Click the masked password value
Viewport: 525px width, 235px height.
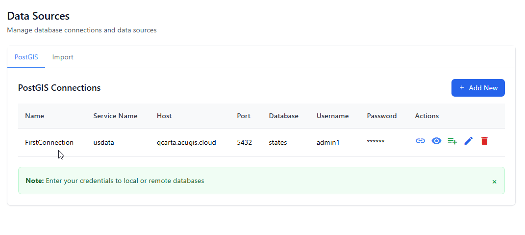(x=375, y=142)
